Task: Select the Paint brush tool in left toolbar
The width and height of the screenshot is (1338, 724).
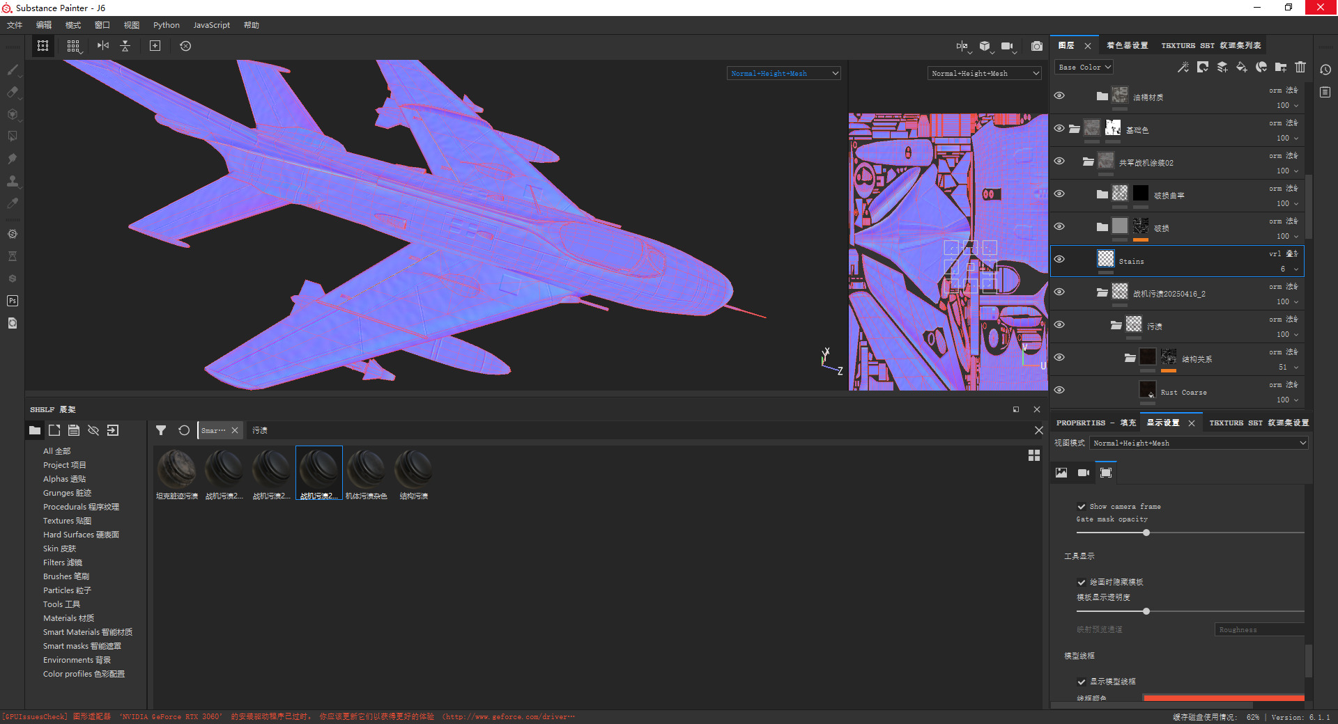Action: 12,70
